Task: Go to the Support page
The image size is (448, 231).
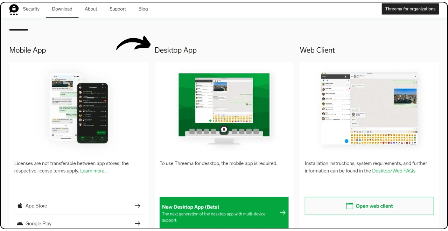Action: click(118, 9)
